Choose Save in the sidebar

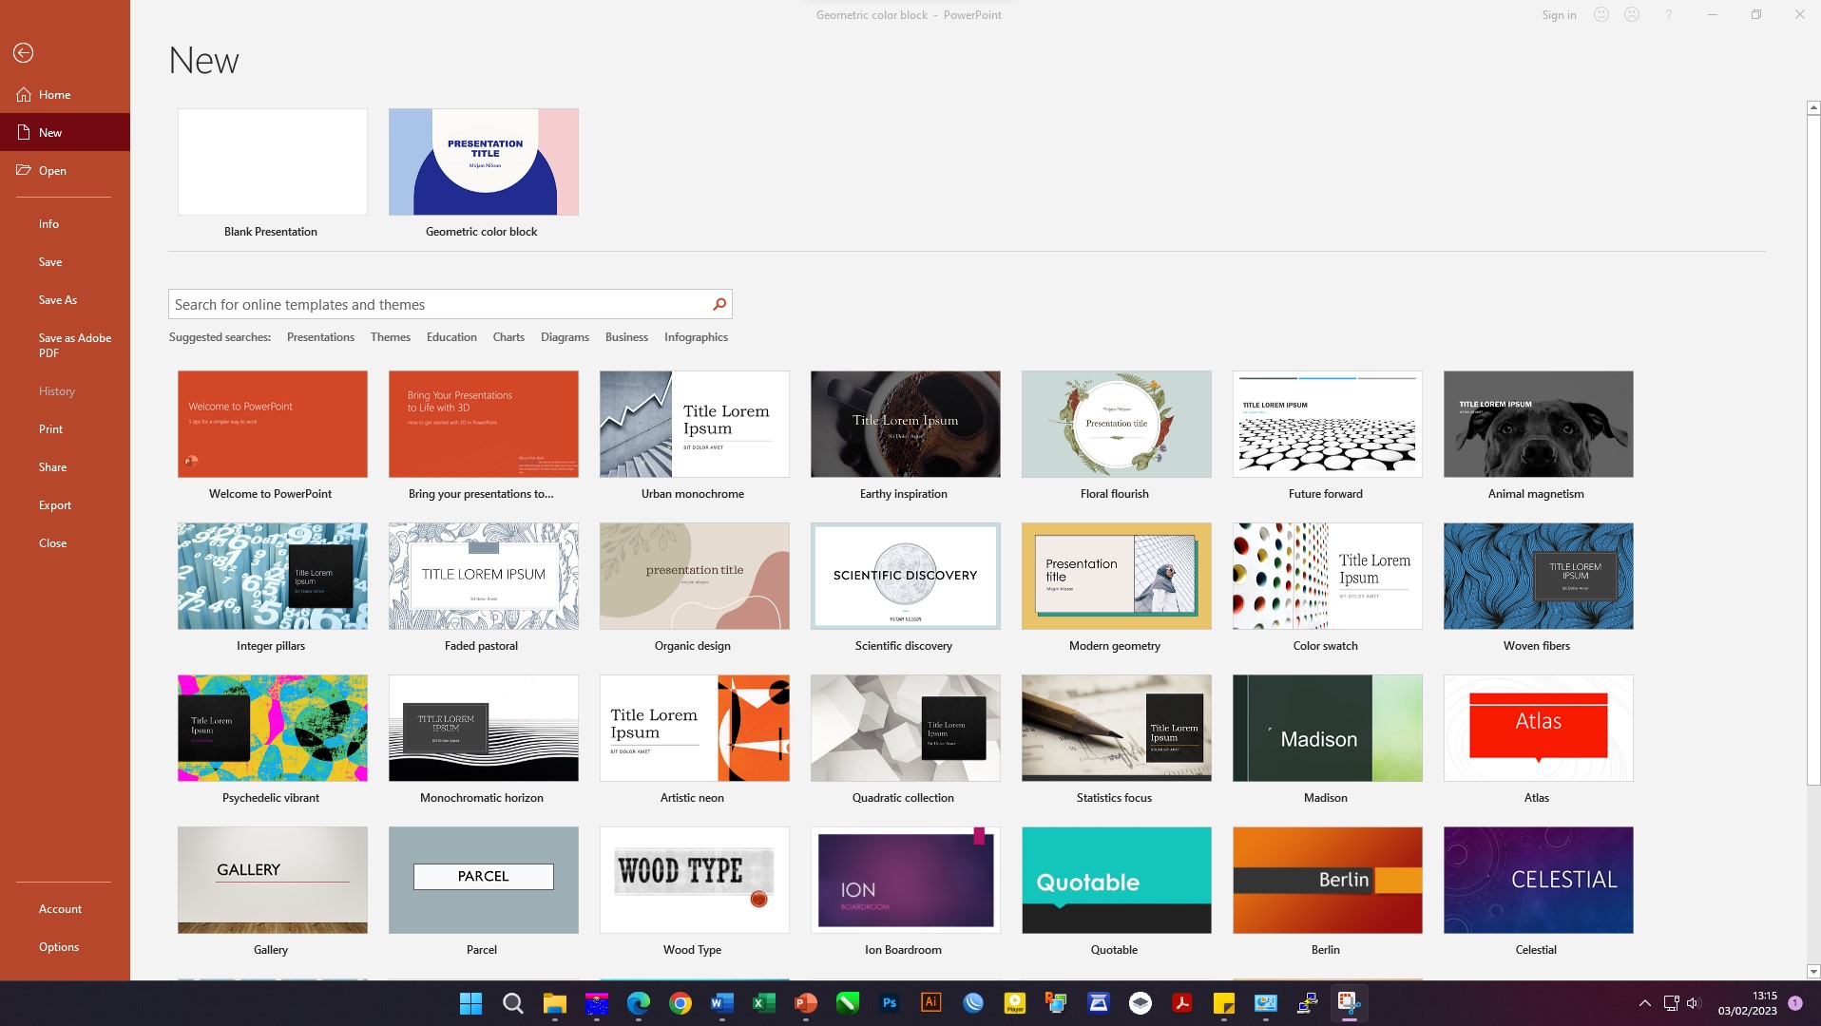(50, 262)
